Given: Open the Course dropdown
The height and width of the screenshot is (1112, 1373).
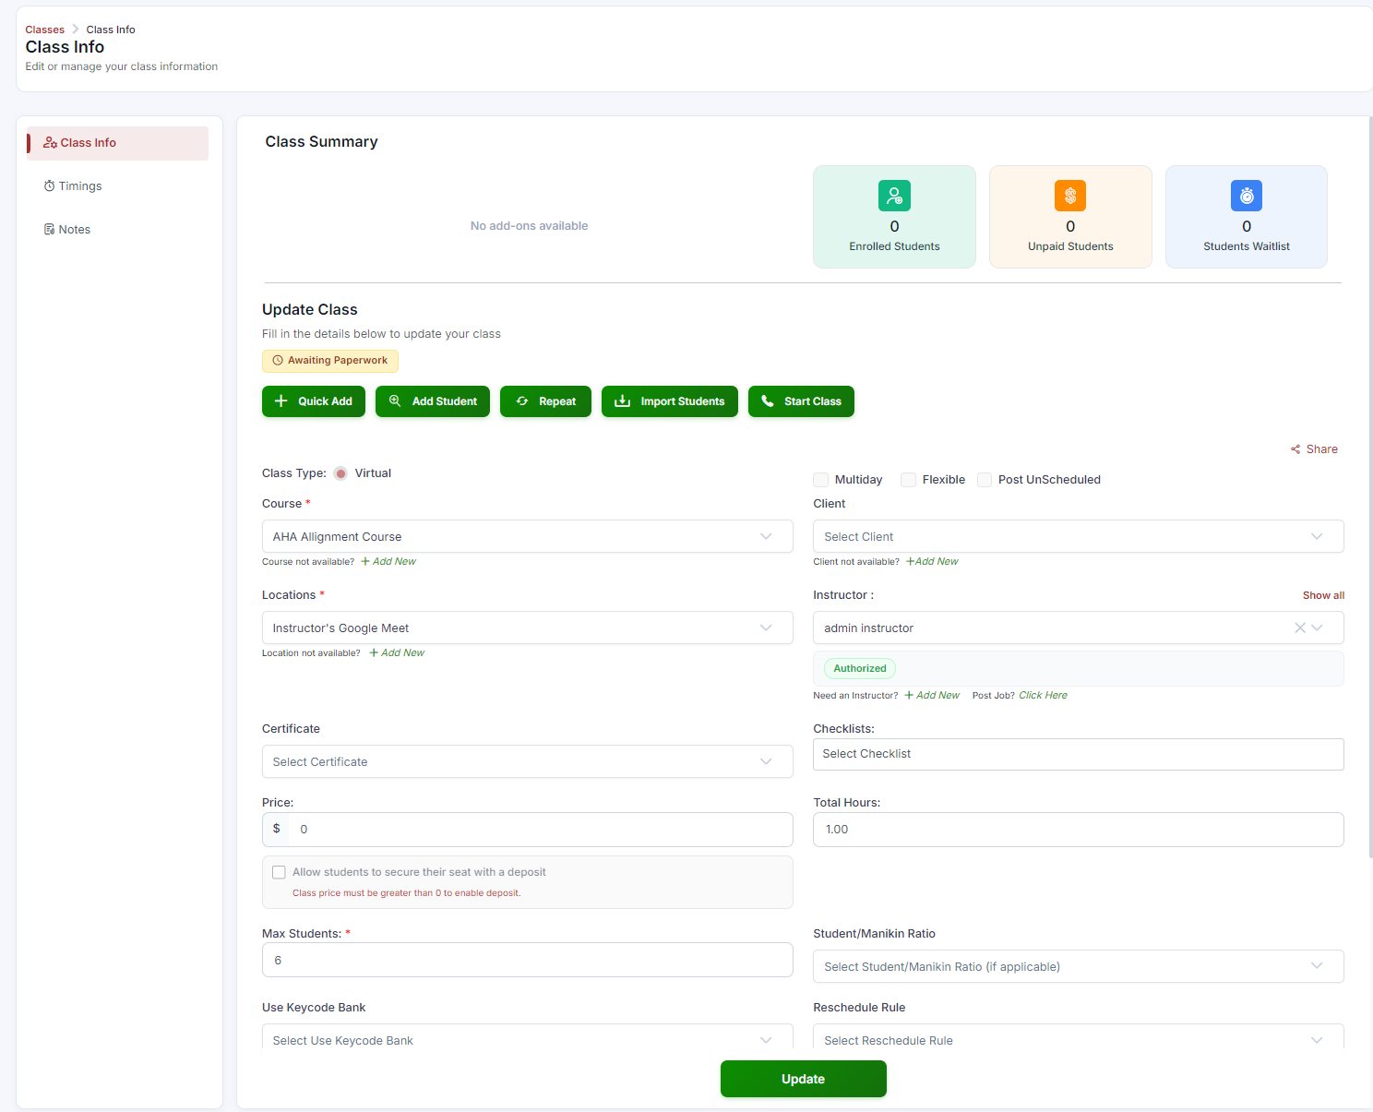Looking at the screenshot, I should pos(528,536).
